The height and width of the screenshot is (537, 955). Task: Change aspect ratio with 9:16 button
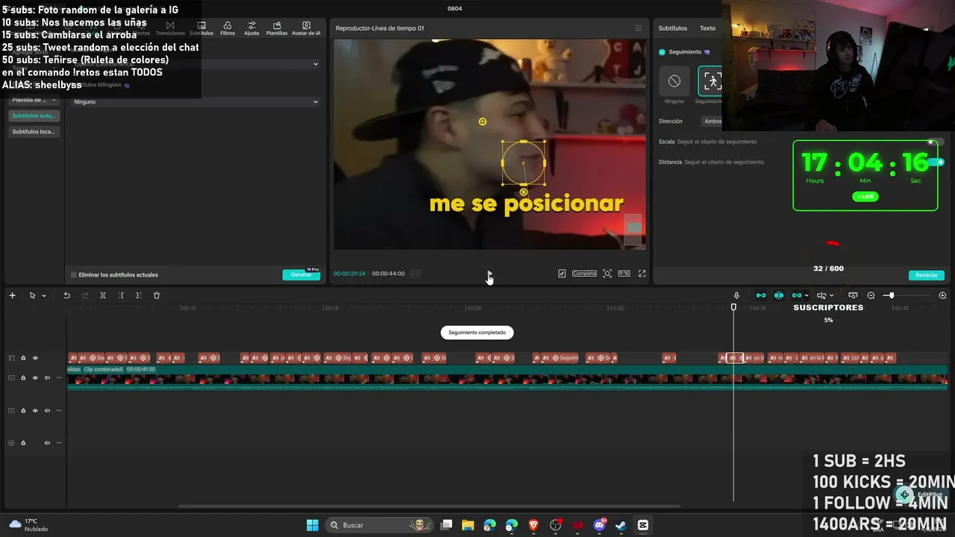(624, 274)
